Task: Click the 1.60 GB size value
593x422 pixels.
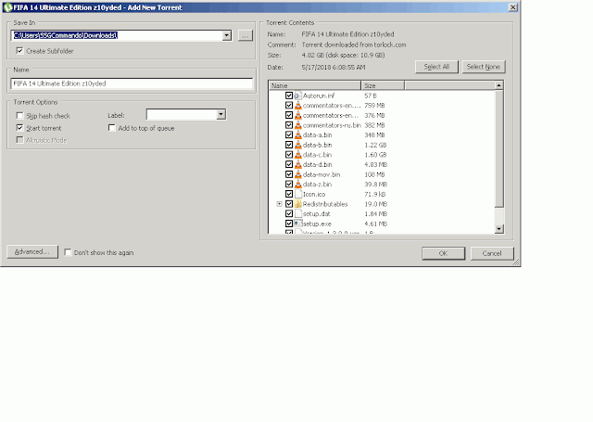Action: (x=375, y=155)
